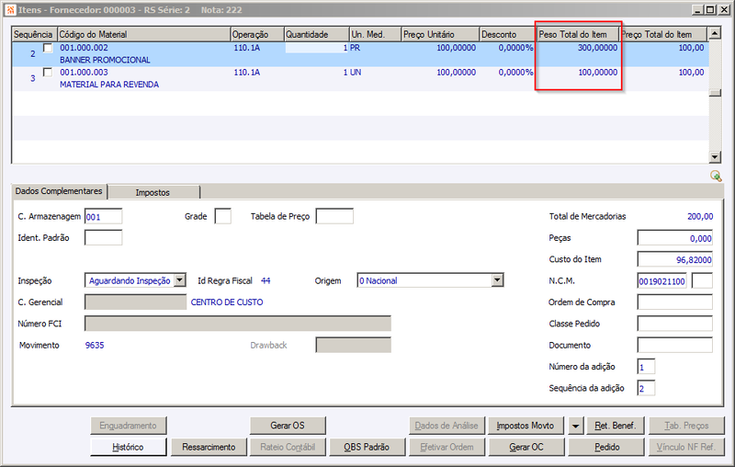Select the Dados Complementares tab

pyautogui.click(x=59, y=191)
